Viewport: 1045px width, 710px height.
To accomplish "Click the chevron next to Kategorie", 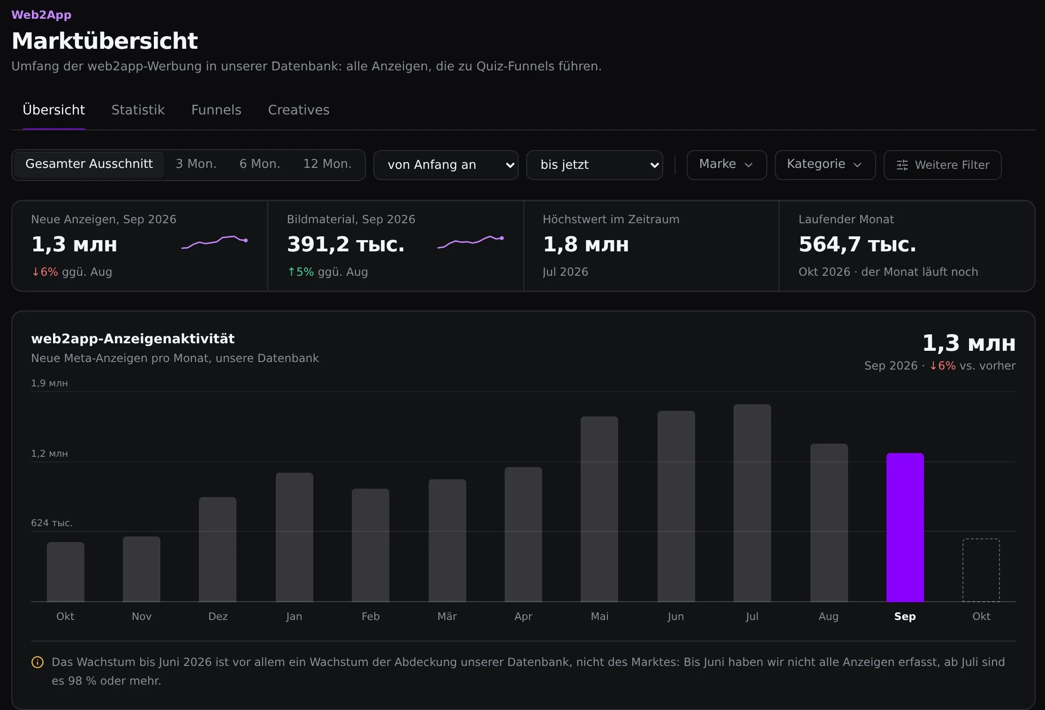I will pyautogui.click(x=857, y=165).
